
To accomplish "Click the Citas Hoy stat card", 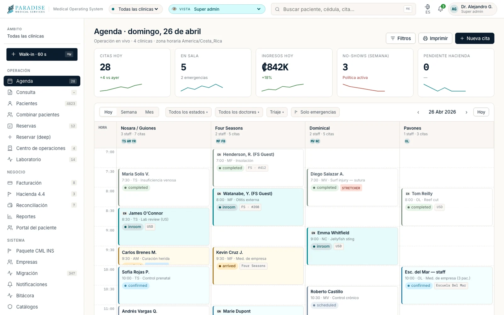I will click(132, 72).
